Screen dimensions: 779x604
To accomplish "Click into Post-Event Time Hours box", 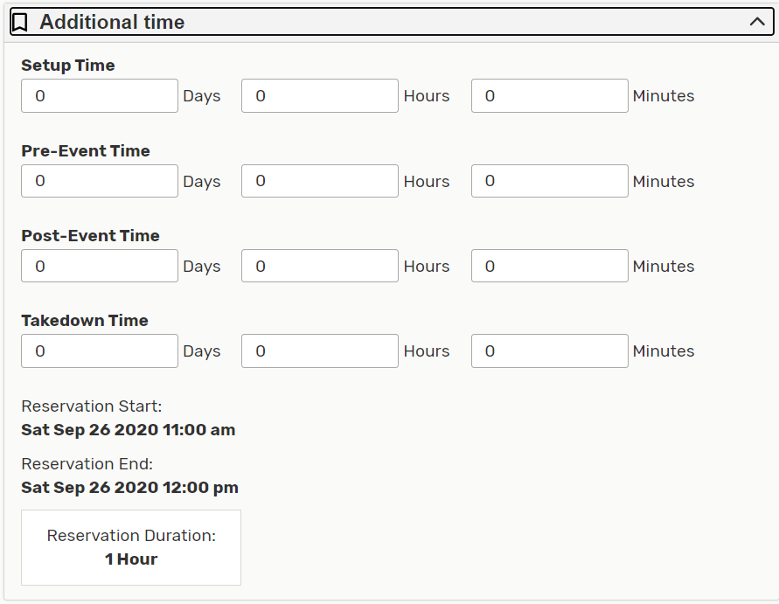I will click(320, 266).
